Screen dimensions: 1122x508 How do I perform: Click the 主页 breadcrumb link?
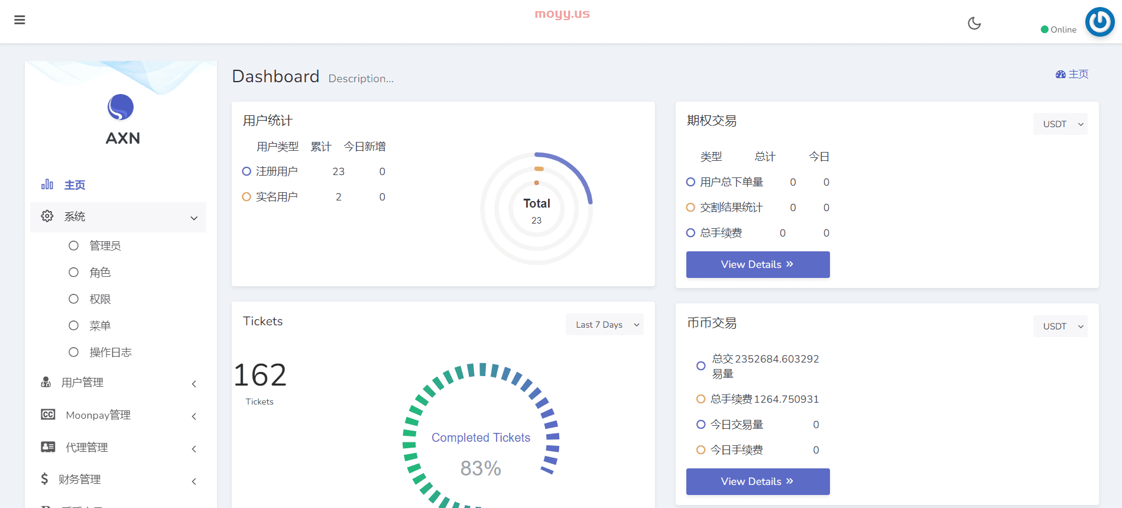click(x=1072, y=74)
